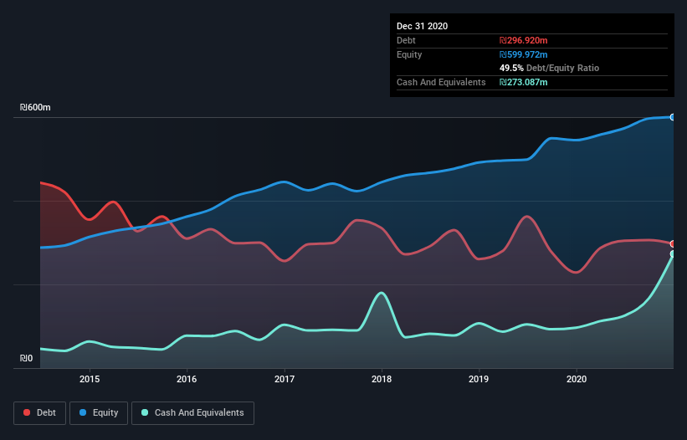Toggle the Debt legend button
Viewport: 687px width, 440px height.
(x=40, y=413)
